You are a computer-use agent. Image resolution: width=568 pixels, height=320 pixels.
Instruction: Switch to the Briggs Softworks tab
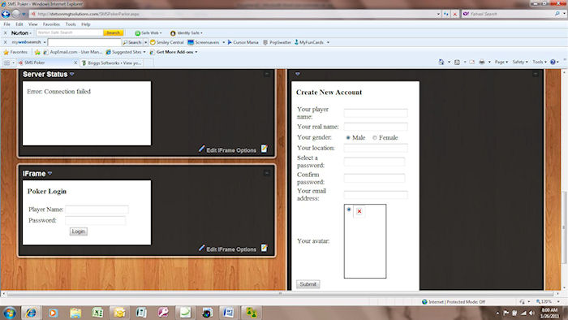(x=112, y=63)
